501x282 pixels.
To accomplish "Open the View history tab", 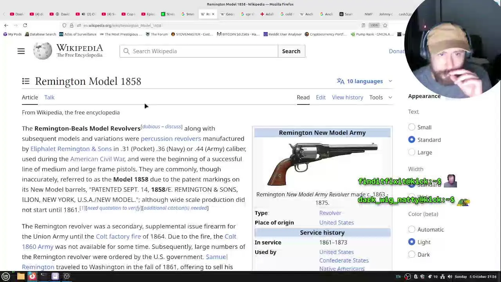I will [348, 97].
